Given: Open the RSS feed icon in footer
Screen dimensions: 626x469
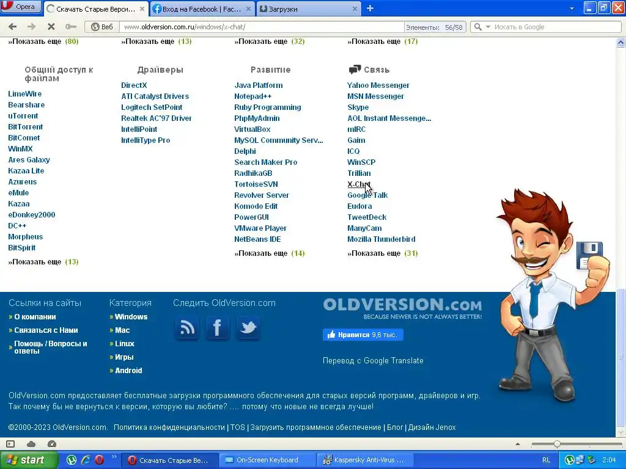Looking at the screenshot, I should tap(187, 328).
